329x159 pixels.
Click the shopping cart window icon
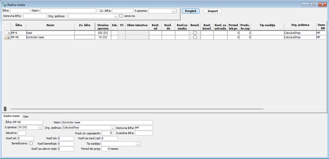4,5
